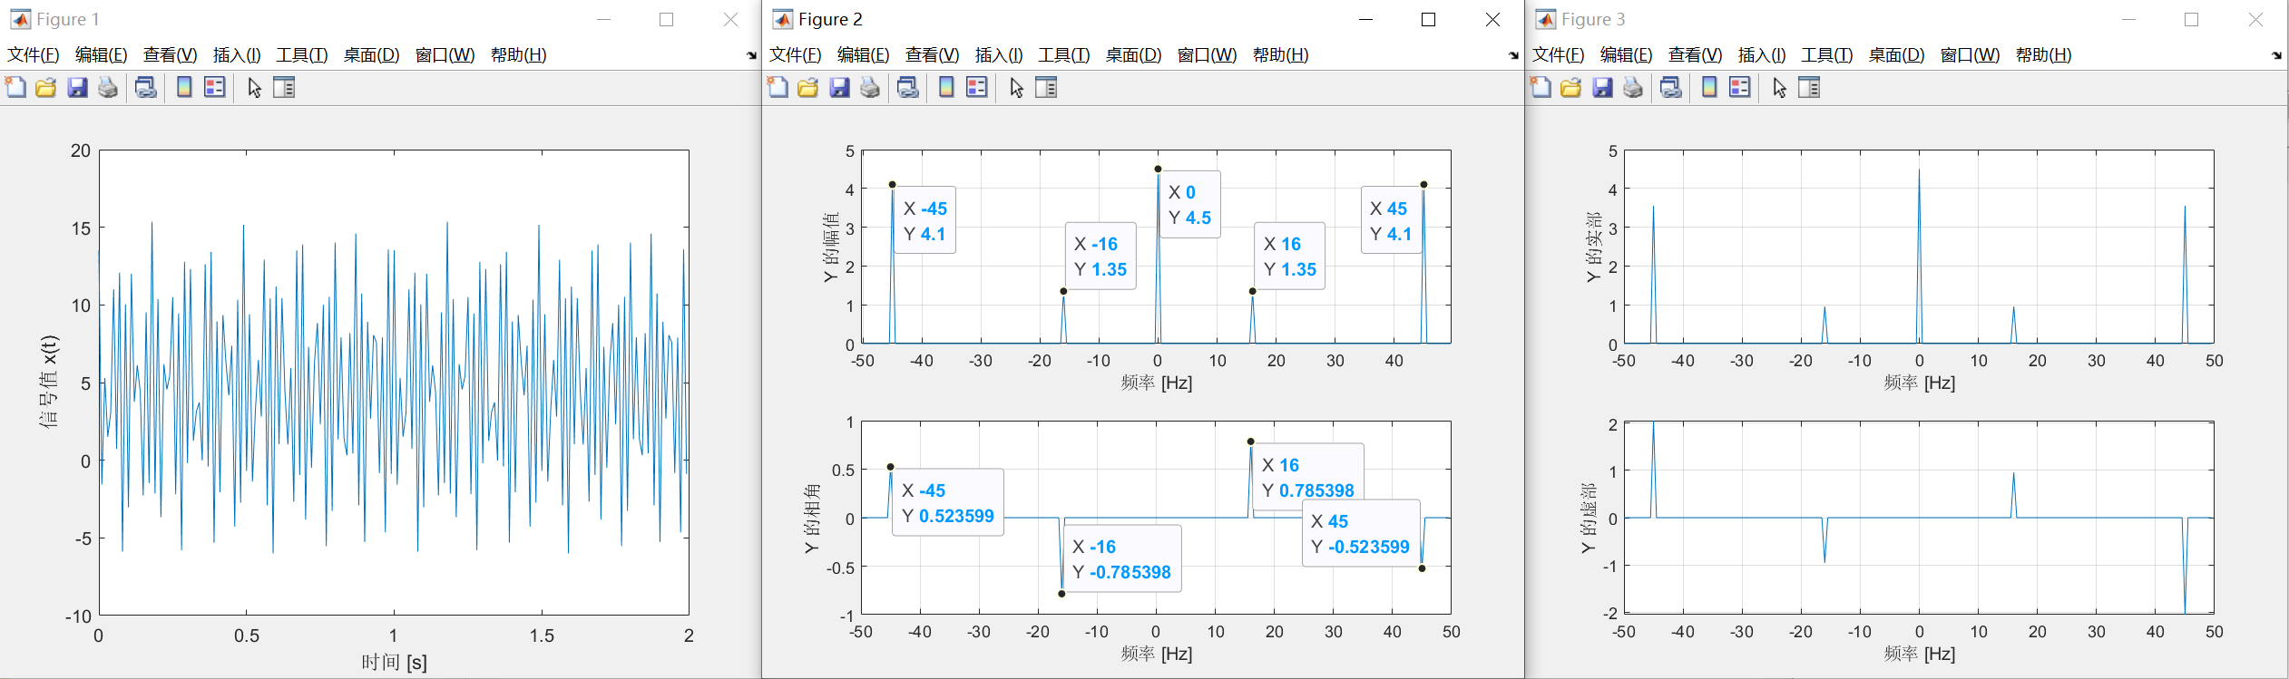Minimize the Figure 3 window

[x=2128, y=19]
